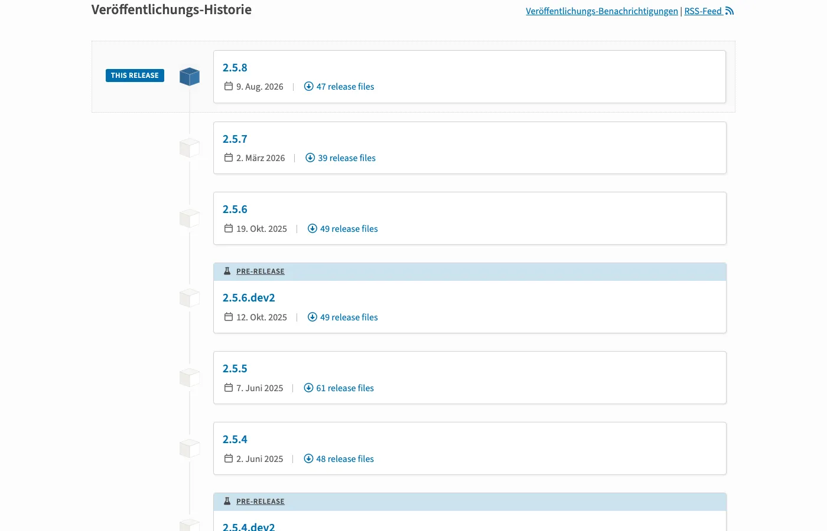Open version 2.5.6 release page
Screen dimensions: 827x531
click(235, 209)
